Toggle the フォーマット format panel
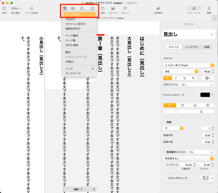The height and width of the screenshot is (193, 218). [194, 8]
